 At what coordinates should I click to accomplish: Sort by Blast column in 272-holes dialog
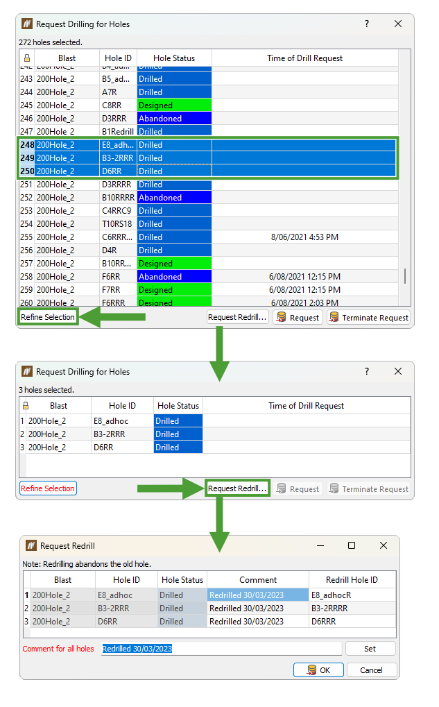pos(67,58)
